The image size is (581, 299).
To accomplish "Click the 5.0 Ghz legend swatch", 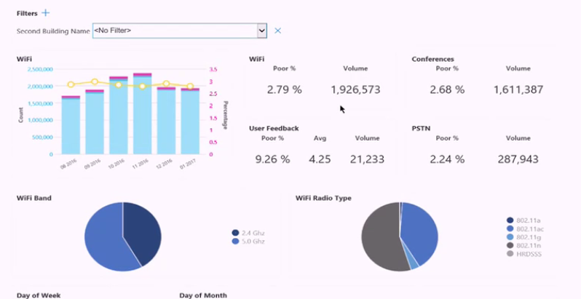I will pyautogui.click(x=235, y=241).
